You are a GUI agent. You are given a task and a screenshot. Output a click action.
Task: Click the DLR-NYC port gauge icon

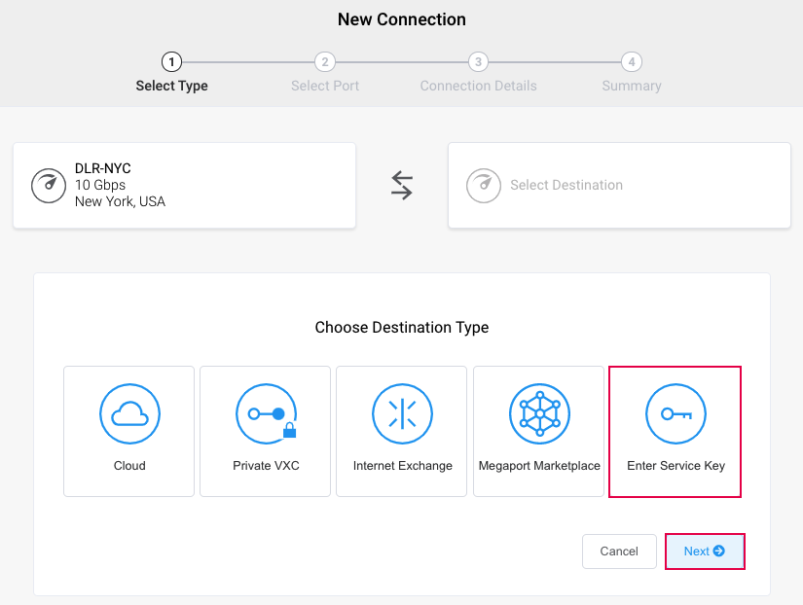pos(49,185)
